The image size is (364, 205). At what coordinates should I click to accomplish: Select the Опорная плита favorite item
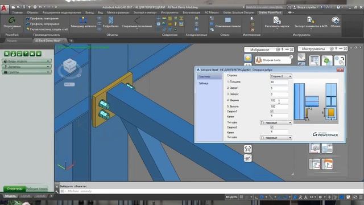point(273,60)
